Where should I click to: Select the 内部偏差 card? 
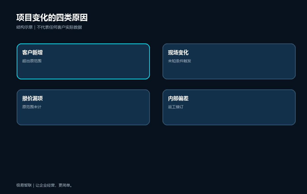click(x=229, y=107)
